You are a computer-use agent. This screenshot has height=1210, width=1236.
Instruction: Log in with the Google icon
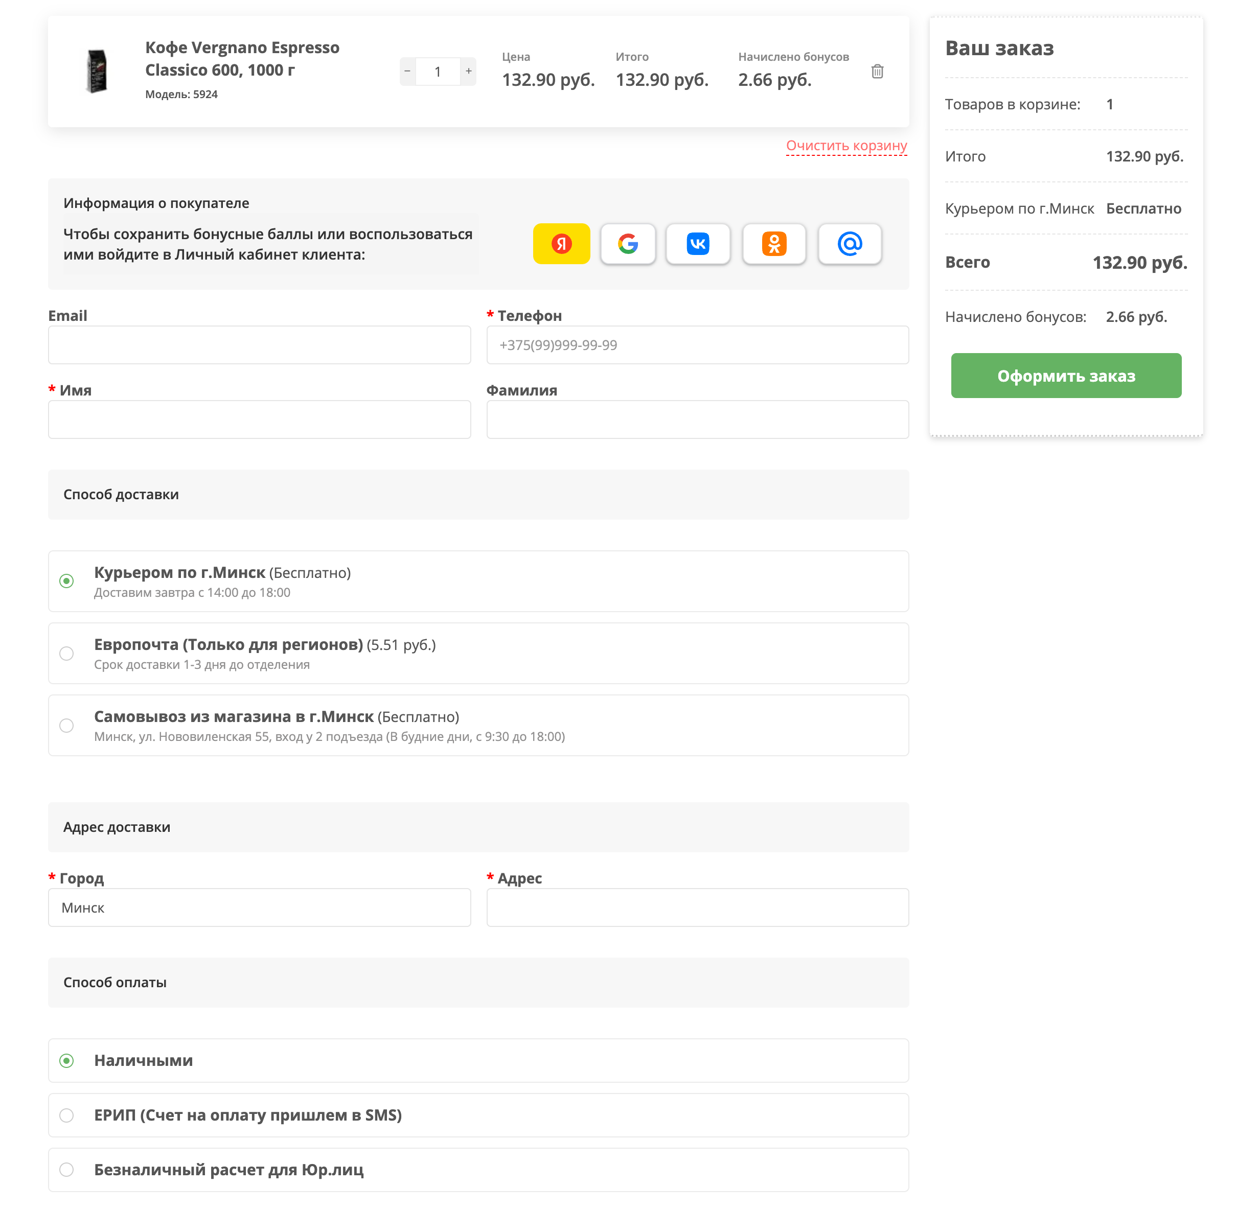pos(628,243)
